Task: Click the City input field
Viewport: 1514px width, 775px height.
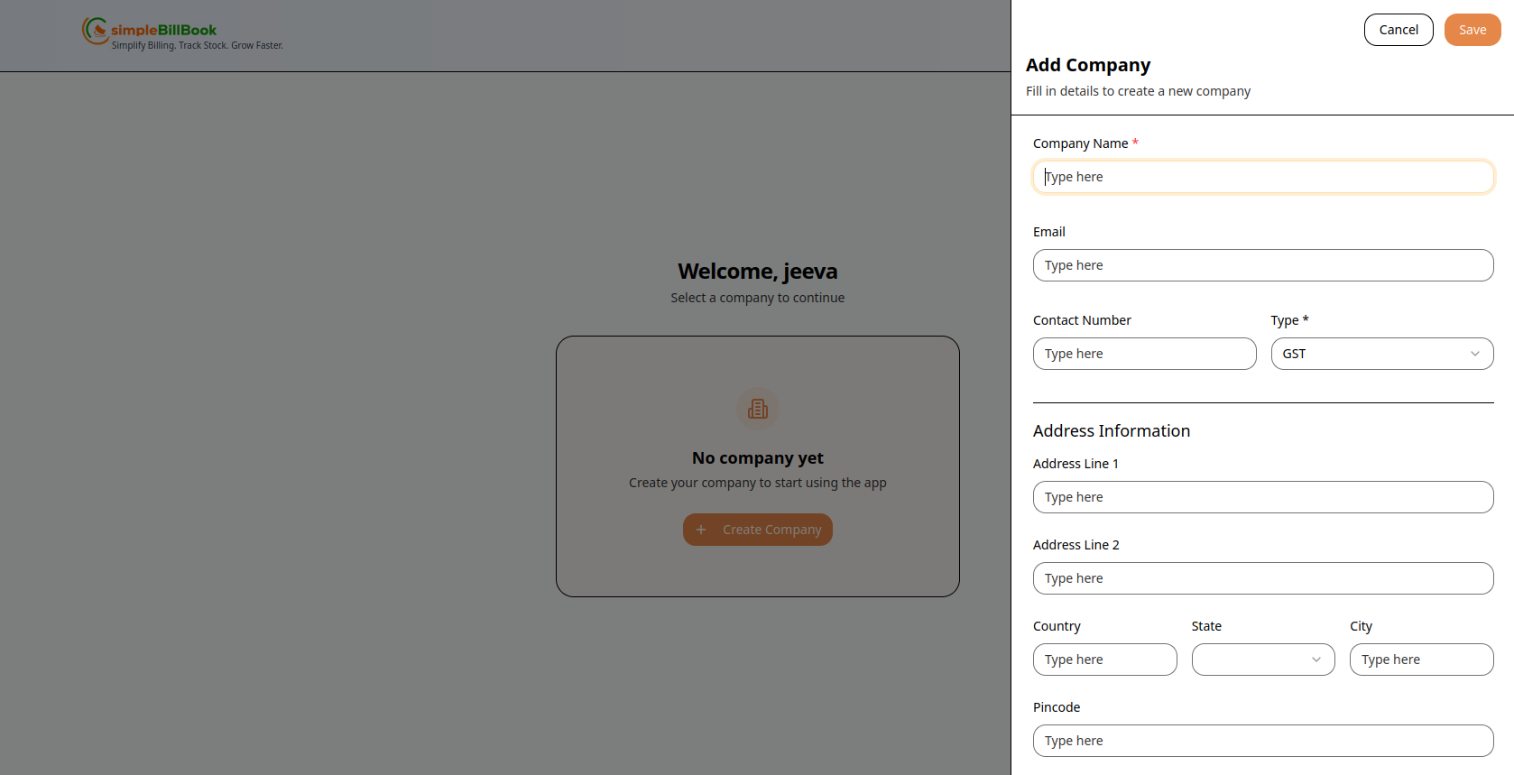Action: pyautogui.click(x=1421, y=660)
